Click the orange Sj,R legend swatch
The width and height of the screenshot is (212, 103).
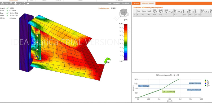pyautogui.click(x=206, y=82)
